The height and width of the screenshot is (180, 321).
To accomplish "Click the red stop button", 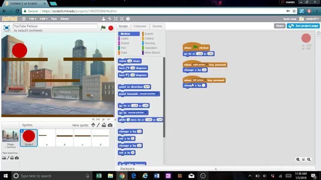I will click(111, 28).
